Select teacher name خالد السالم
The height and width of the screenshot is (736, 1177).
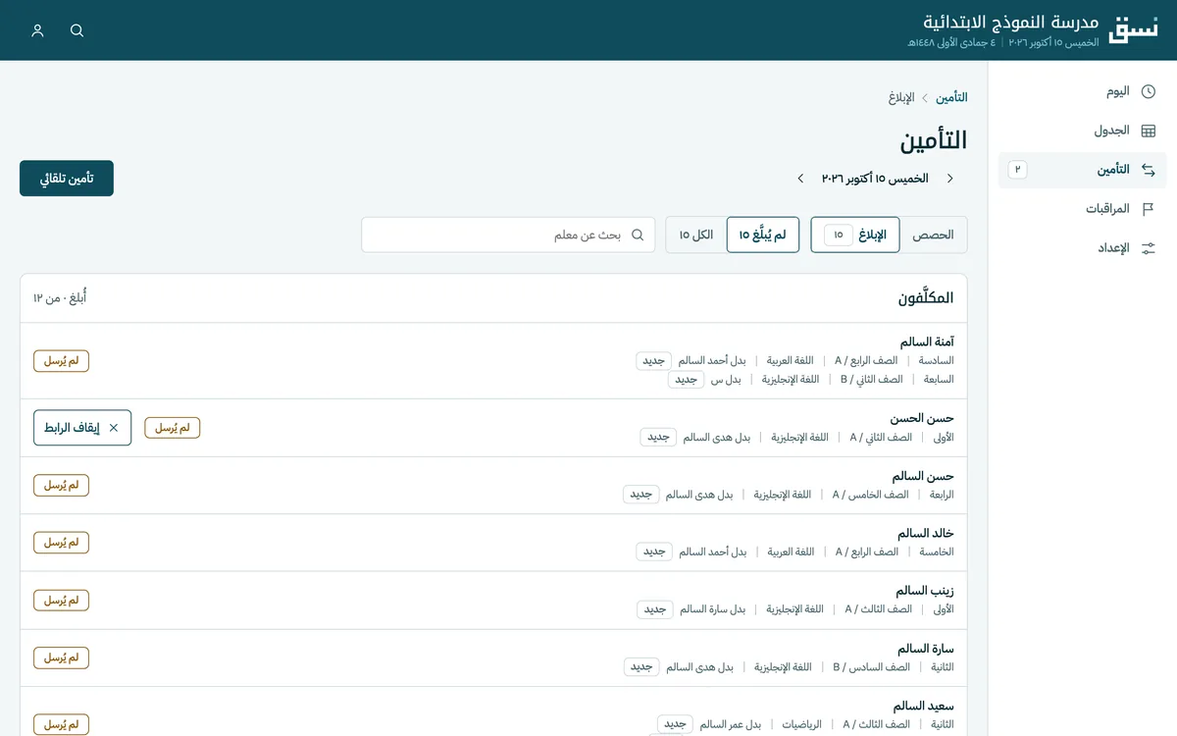[x=926, y=534]
